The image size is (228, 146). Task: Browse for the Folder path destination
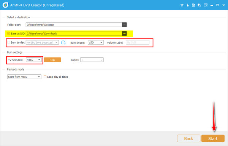[125, 25]
